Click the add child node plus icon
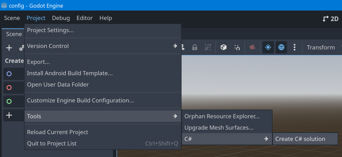The width and height of the screenshot is (342, 157). 9,48
